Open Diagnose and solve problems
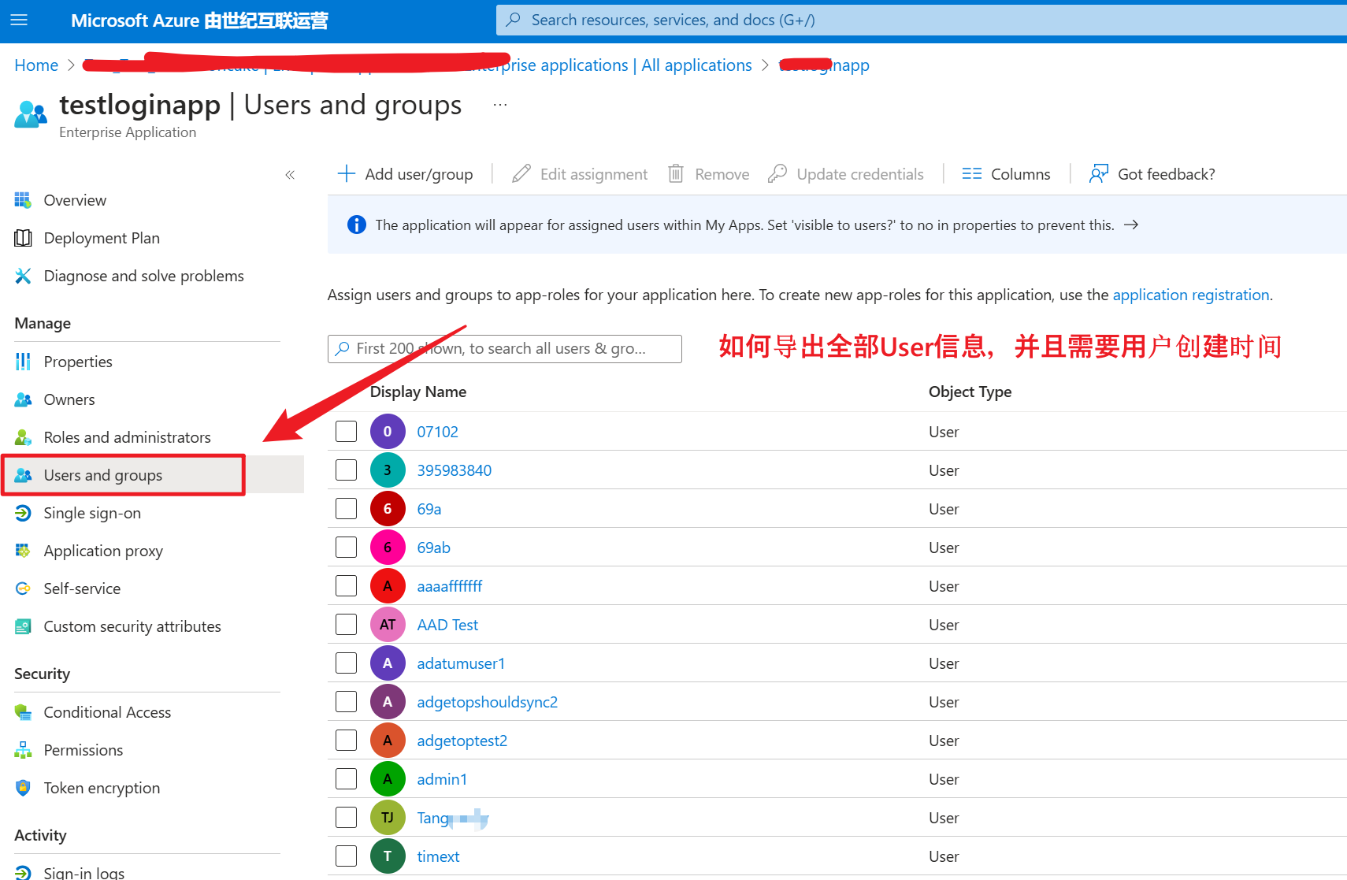Screen dimensions: 1347x880 [x=143, y=276]
